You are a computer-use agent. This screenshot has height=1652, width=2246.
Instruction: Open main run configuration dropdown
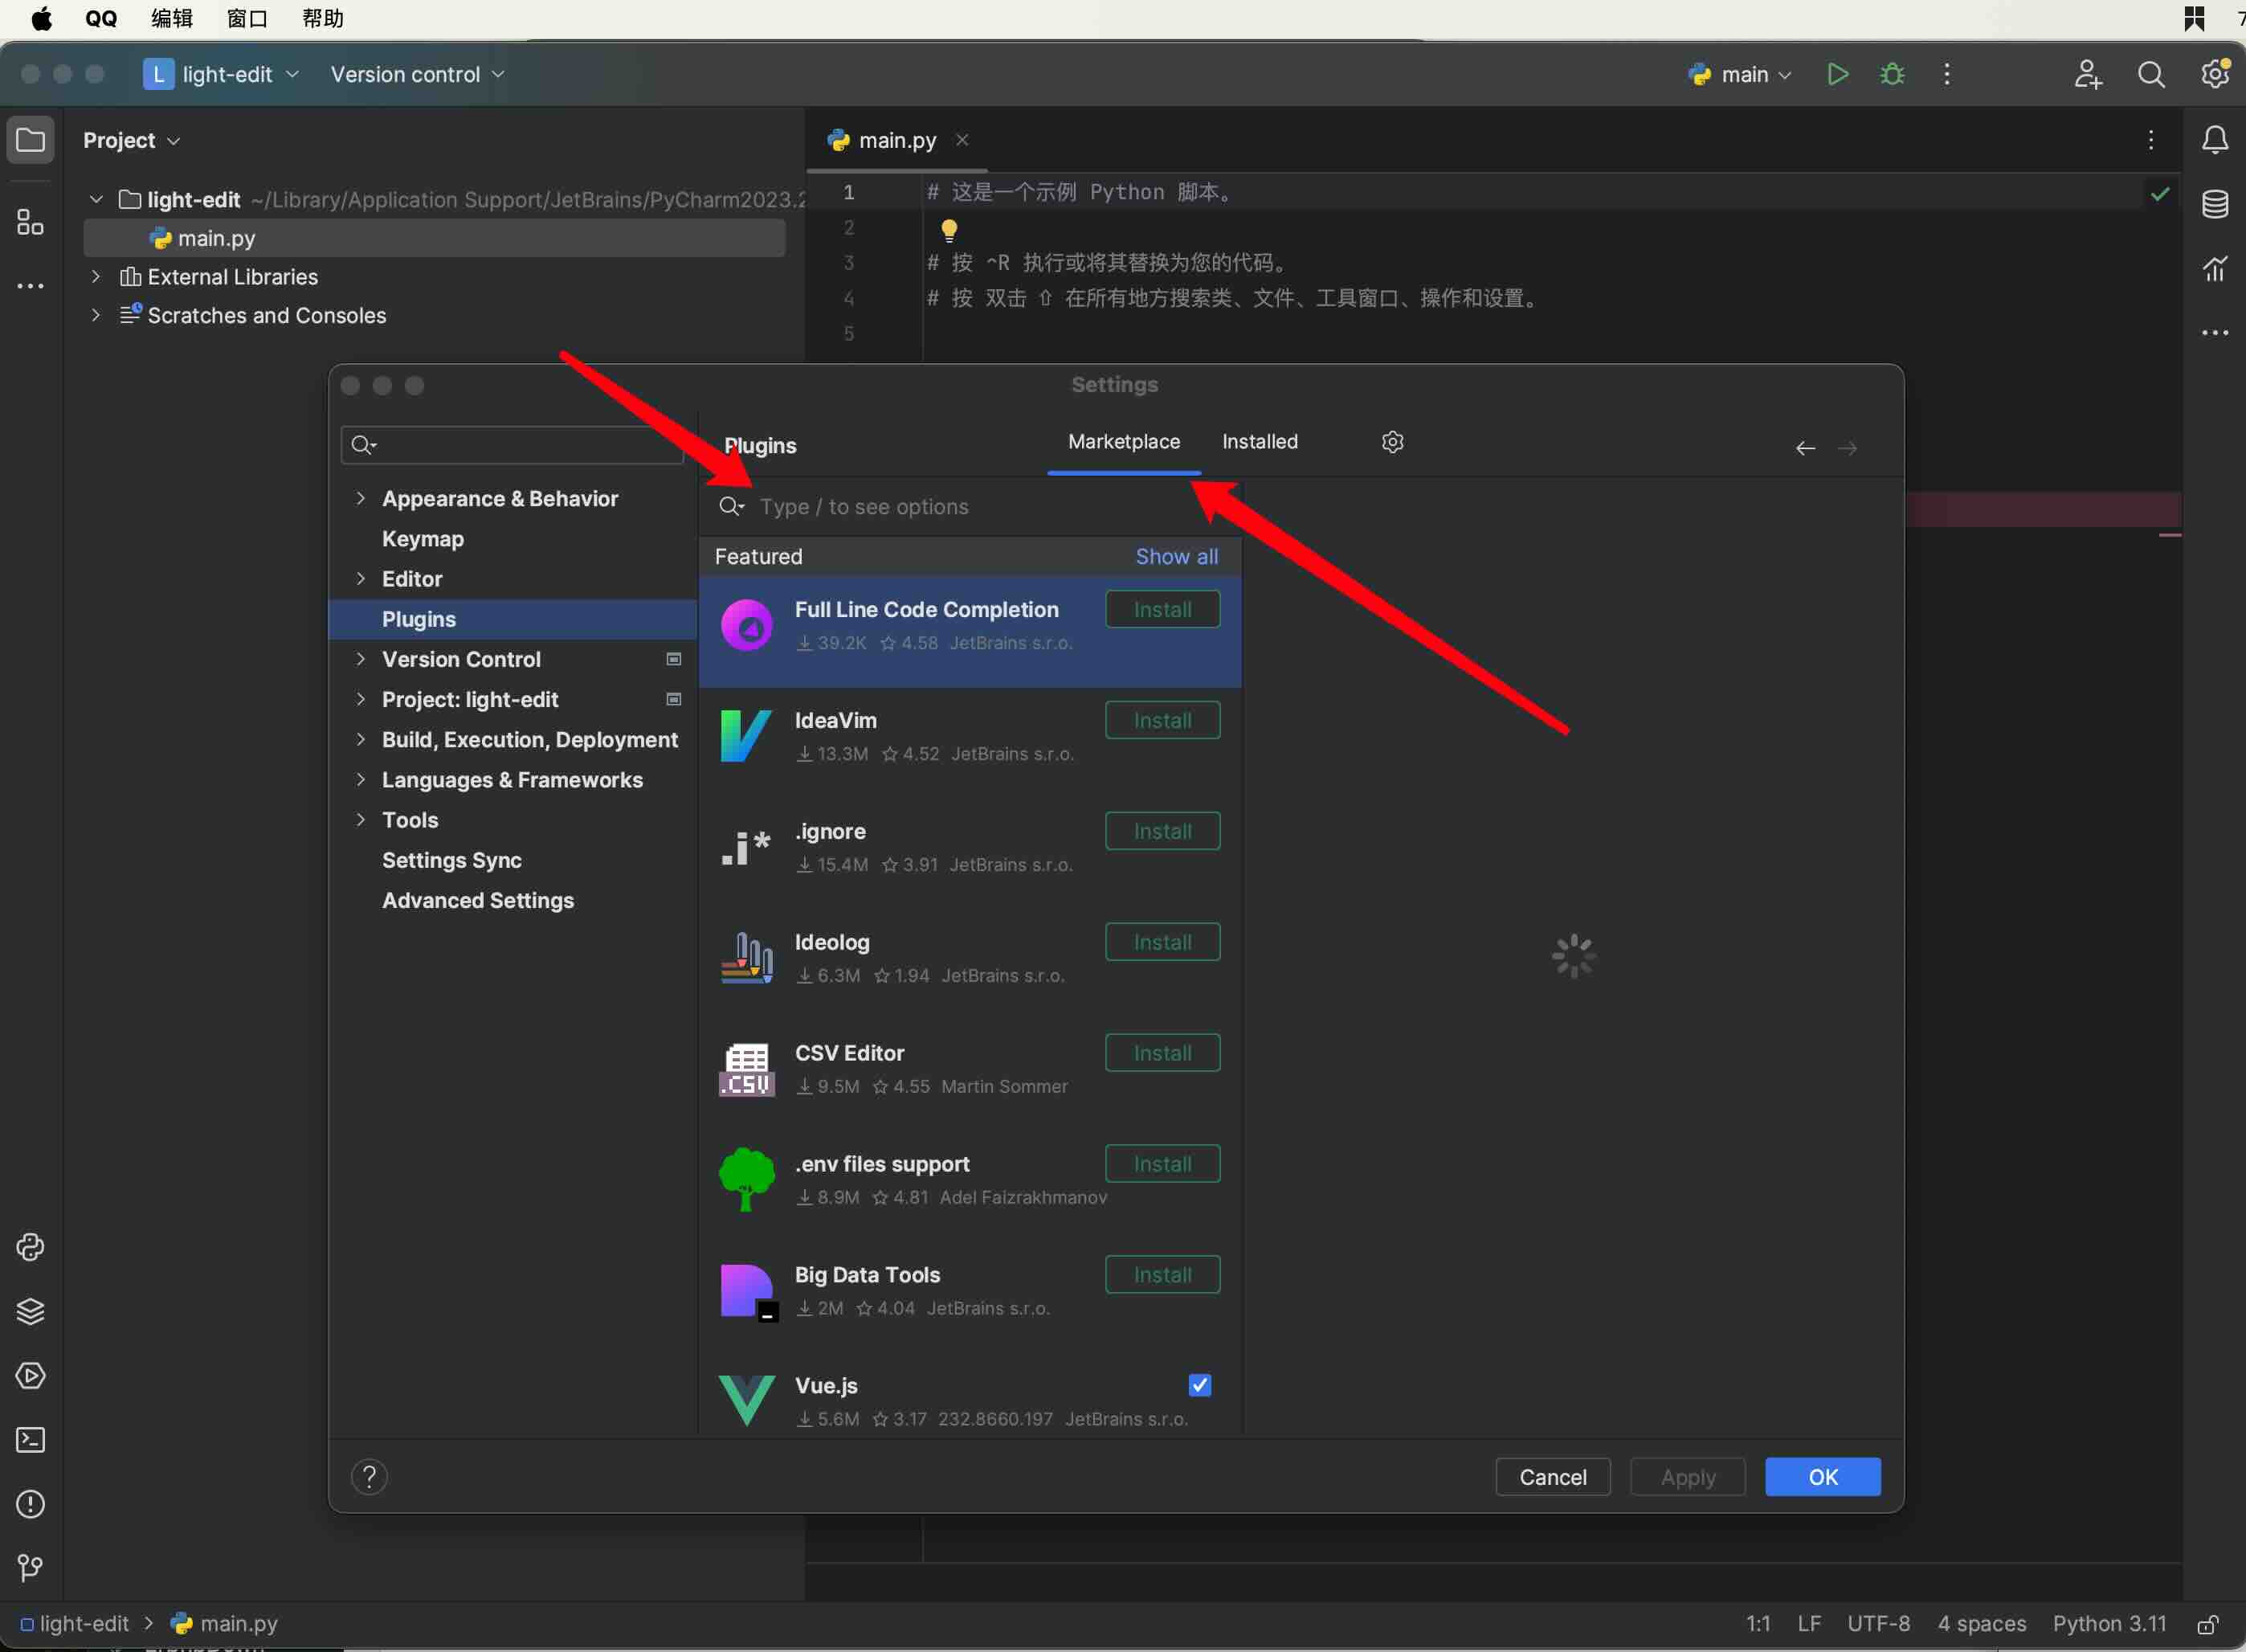[x=1742, y=74]
